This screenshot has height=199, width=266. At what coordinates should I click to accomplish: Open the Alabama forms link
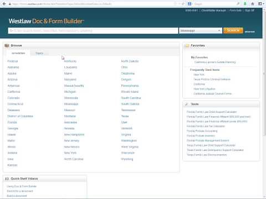13,67
